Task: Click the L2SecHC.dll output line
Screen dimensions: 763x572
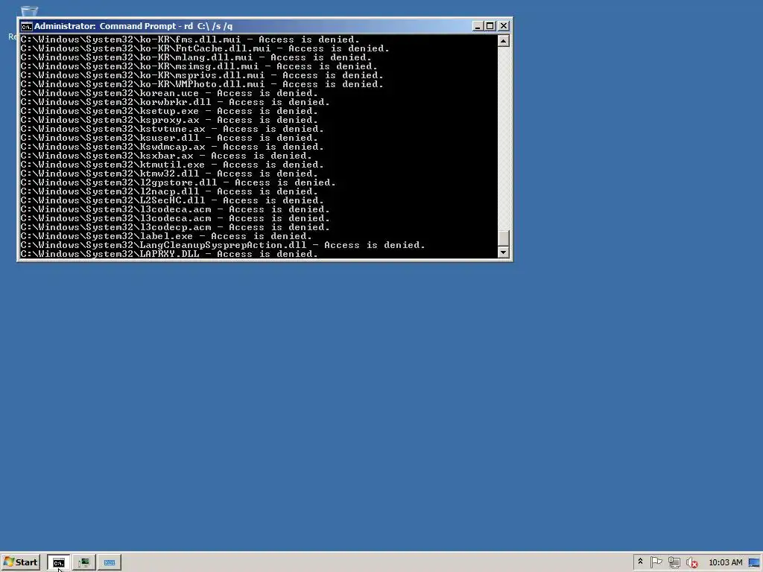Action: [172, 200]
